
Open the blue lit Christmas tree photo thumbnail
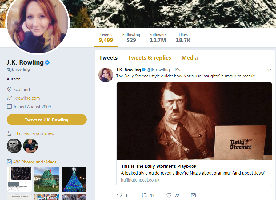(x=74, y=179)
